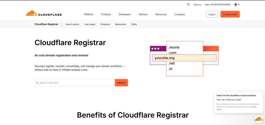
Task: Click the search magnifier icon in top bar
Action: 188,5
